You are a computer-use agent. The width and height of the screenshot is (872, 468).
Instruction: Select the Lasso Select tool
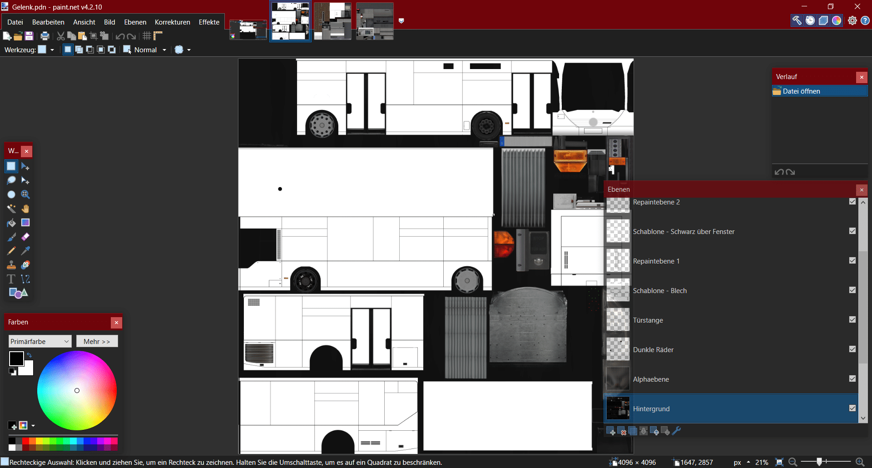coord(11,180)
